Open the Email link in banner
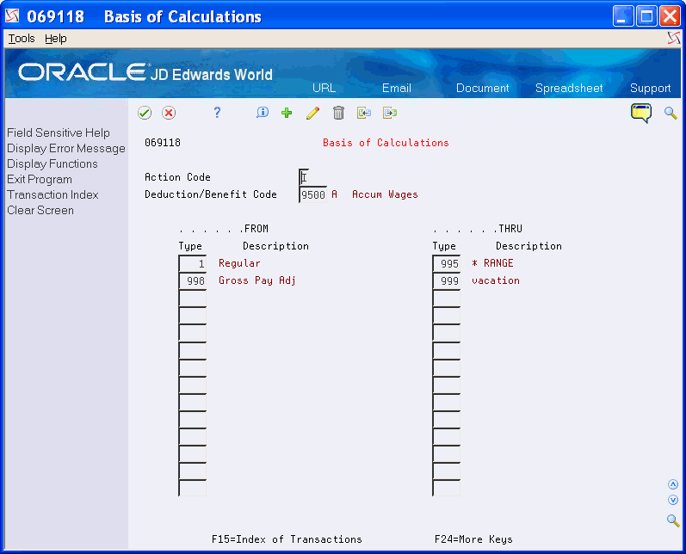686x554 pixels. tap(397, 88)
